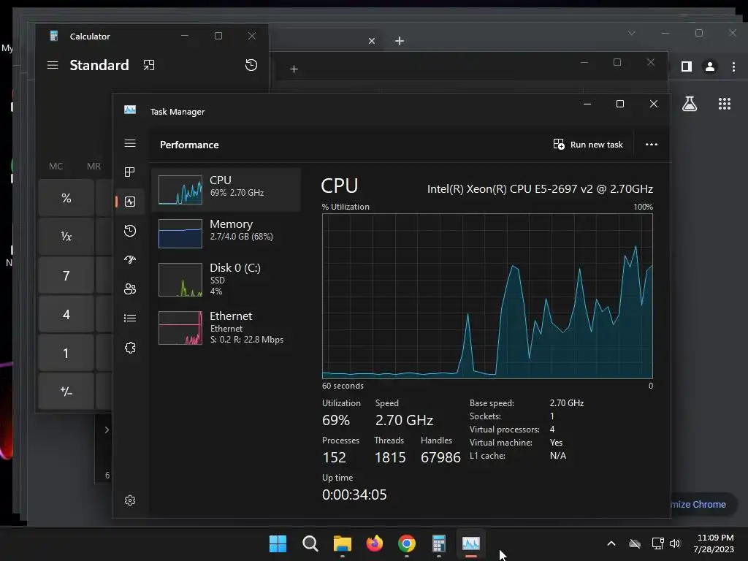
Task: Click Memory mini graph thumbnail
Action: point(180,234)
